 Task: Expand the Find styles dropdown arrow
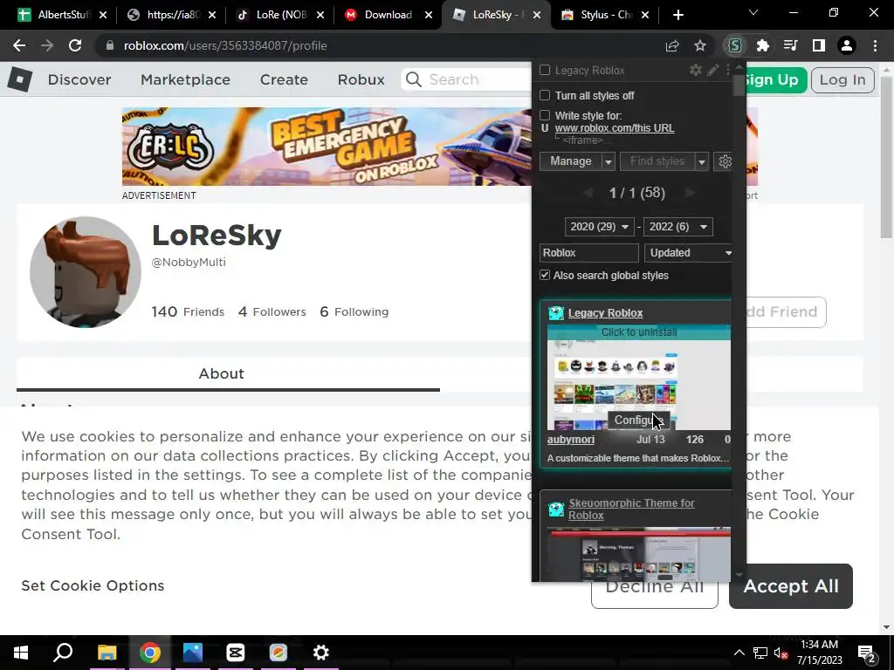click(702, 161)
